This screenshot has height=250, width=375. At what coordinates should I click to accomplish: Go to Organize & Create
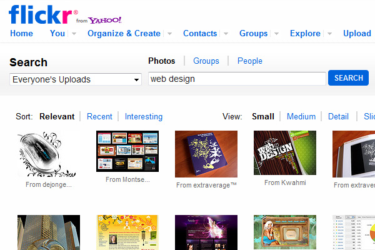[124, 34]
